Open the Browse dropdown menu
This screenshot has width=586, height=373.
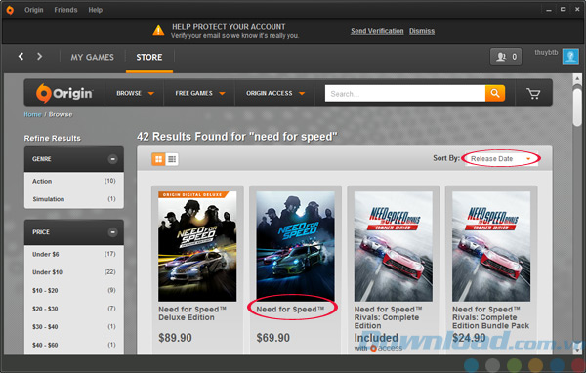(135, 93)
